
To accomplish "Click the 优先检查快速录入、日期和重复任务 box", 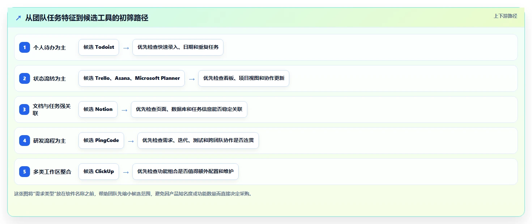I will (178, 47).
